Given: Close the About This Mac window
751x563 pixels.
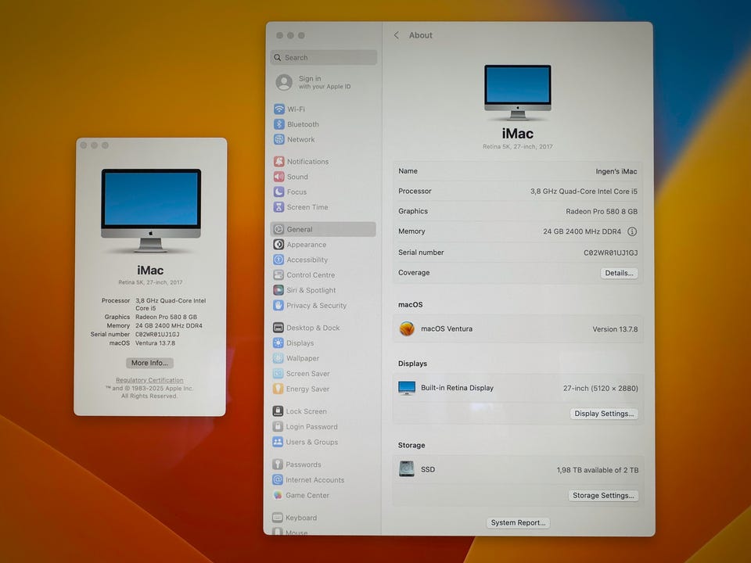Looking at the screenshot, I should point(84,145).
